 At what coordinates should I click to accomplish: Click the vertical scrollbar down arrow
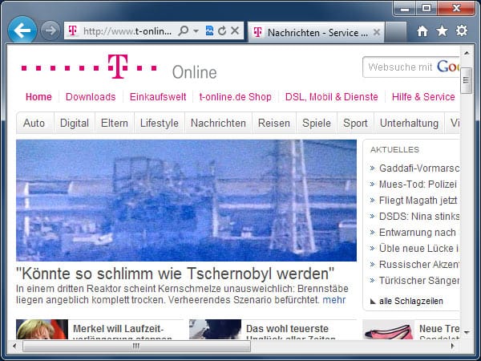click(467, 332)
